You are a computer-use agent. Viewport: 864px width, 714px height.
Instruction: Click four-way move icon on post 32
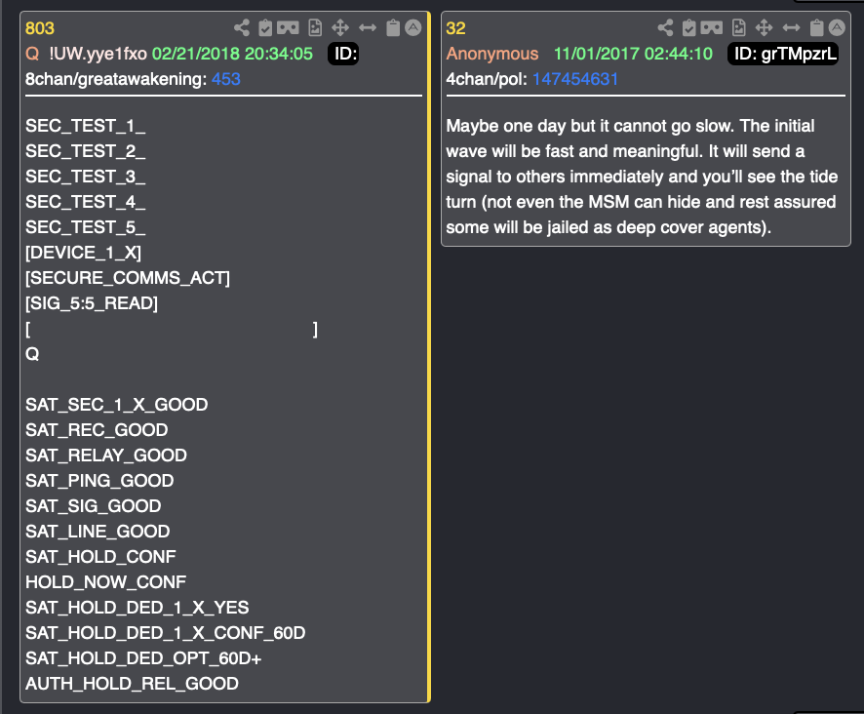(x=765, y=27)
